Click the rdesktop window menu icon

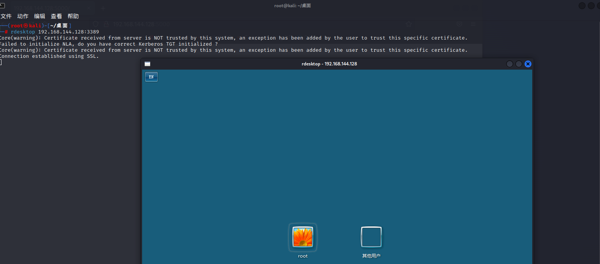tap(147, 64)
